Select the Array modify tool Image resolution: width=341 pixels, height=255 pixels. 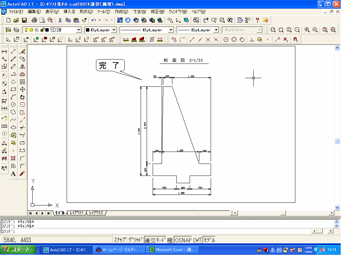[x=22, y=82]
